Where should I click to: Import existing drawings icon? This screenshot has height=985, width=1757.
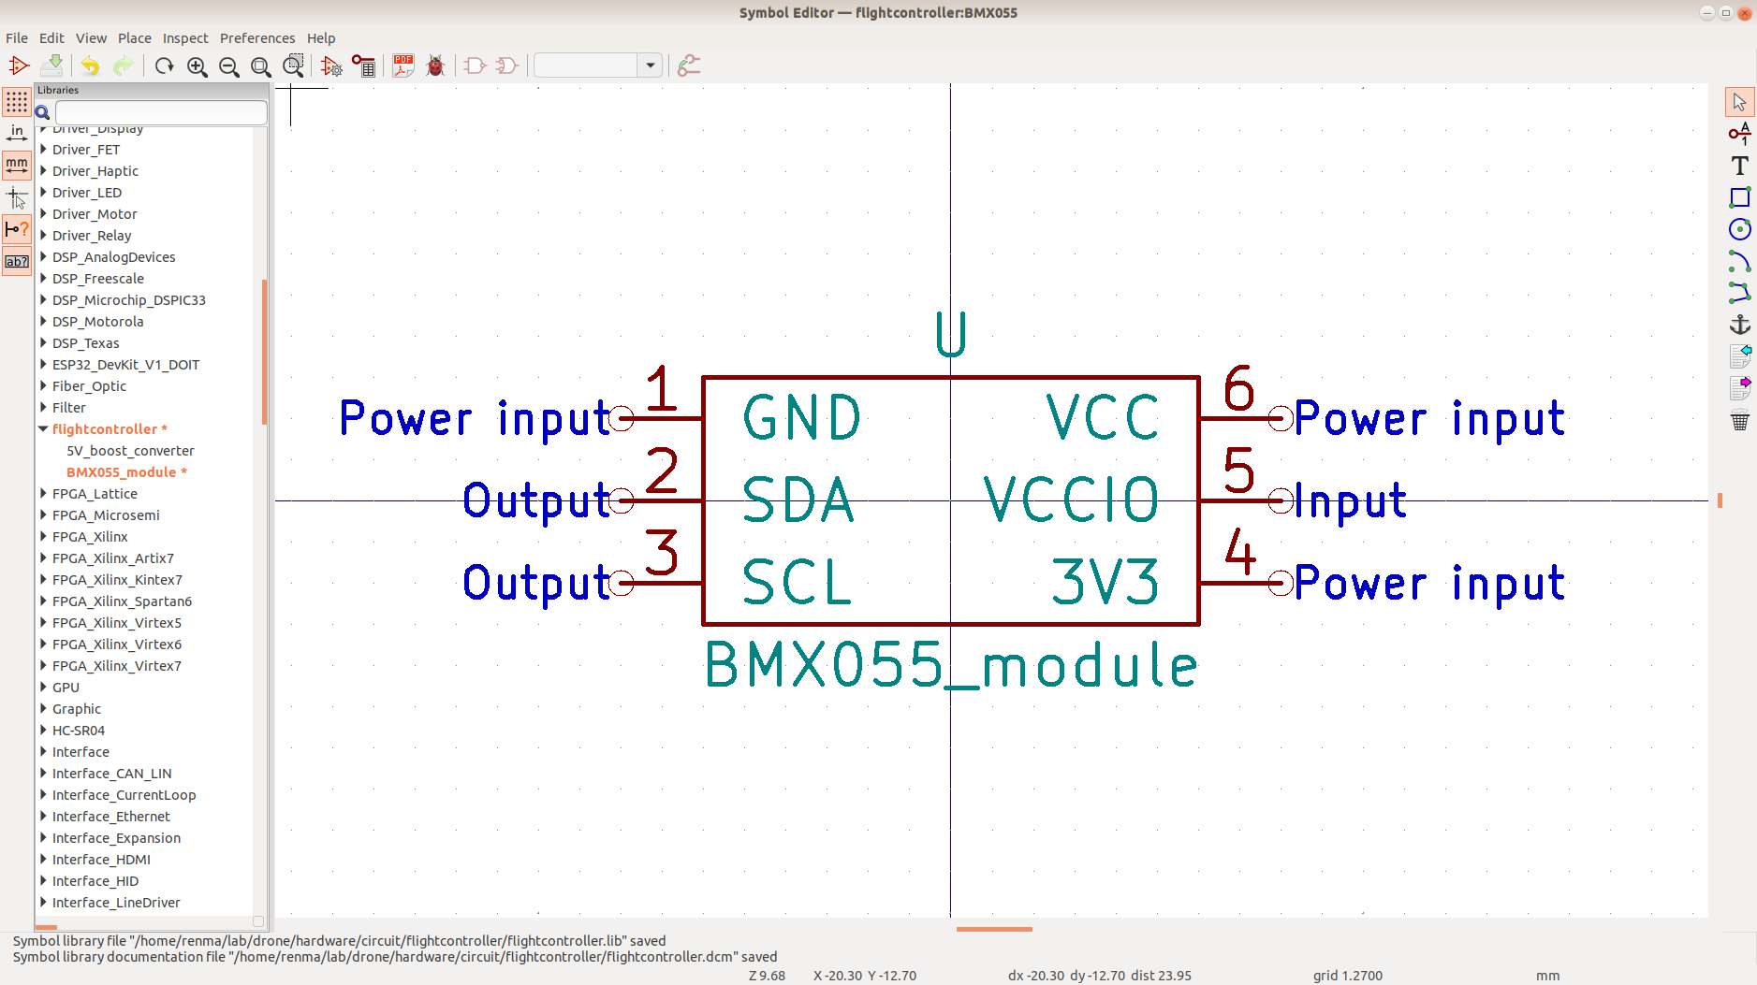[1739, 356]
